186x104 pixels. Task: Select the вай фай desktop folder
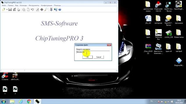coord(179,48)
